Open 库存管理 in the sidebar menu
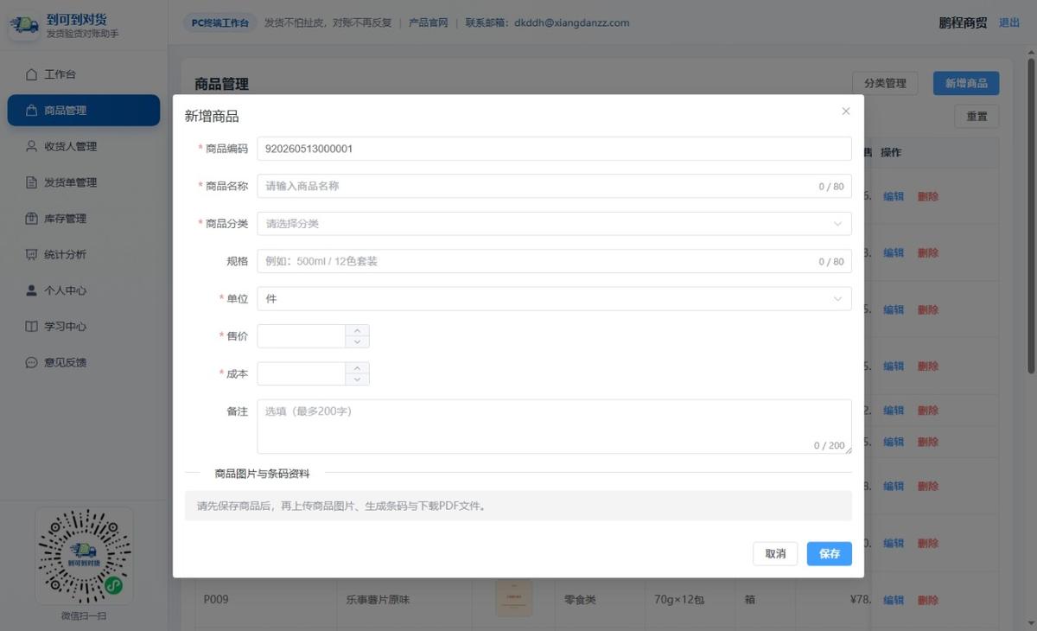This screenshot has height=631, width=1037. [84, 219]
